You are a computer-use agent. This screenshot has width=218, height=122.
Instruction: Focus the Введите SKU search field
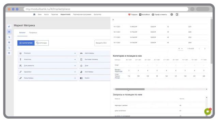point(103,43)
